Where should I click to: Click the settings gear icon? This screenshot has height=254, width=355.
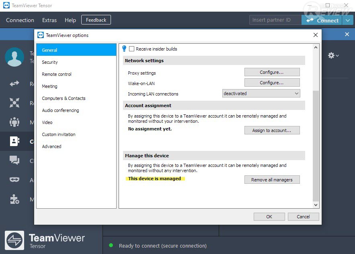pyautogui.click(x=331, y=55)
